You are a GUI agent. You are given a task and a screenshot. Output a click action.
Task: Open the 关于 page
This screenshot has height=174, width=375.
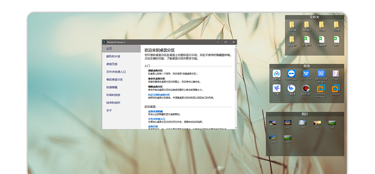tap(121, 110)
